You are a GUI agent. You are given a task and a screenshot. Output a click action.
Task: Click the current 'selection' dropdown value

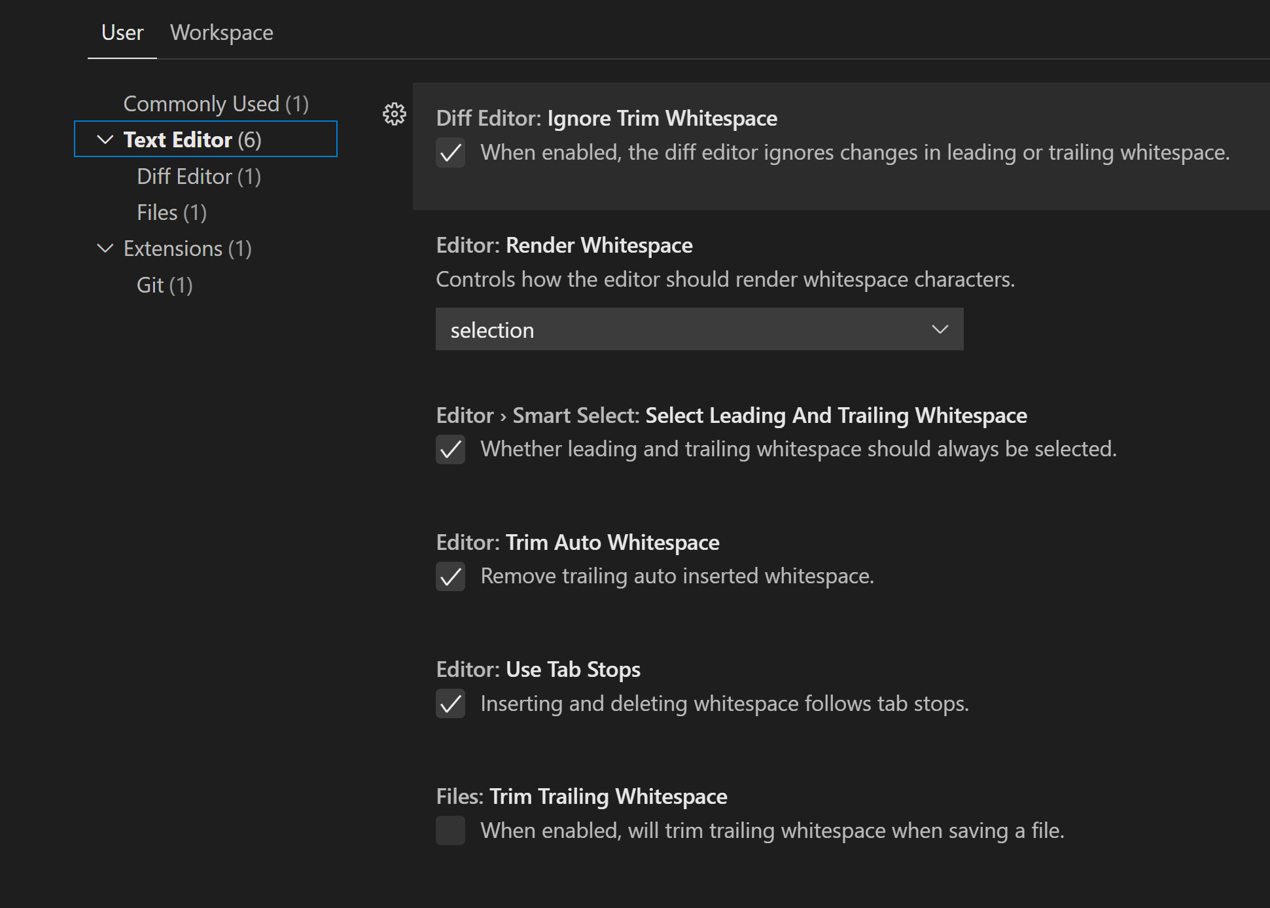[491, 329]
